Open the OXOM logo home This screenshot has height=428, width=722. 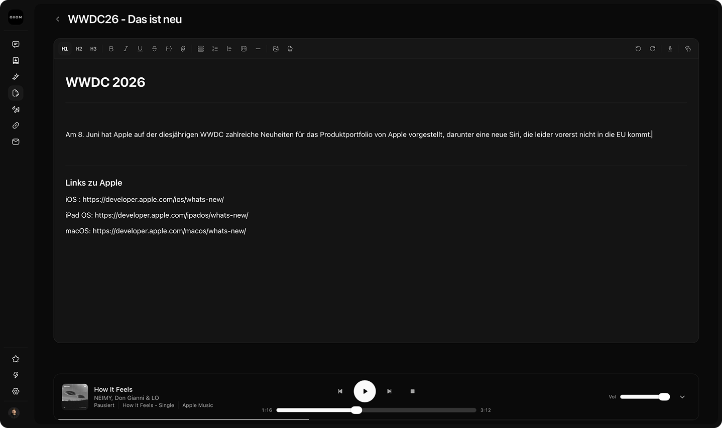16,17
